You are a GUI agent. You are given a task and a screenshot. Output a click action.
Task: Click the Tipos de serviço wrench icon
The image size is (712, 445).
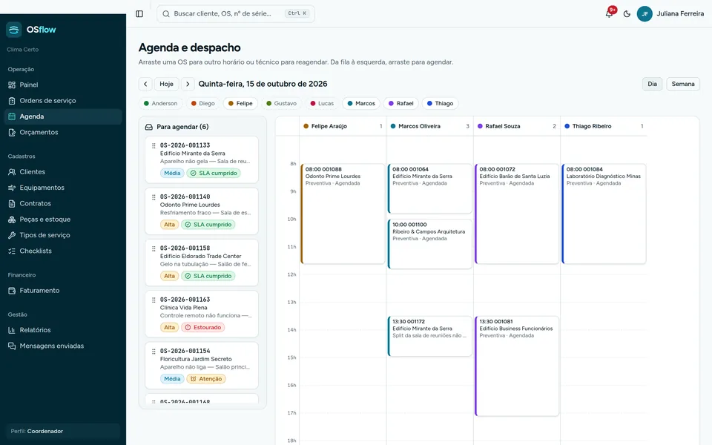coord(12,235)
